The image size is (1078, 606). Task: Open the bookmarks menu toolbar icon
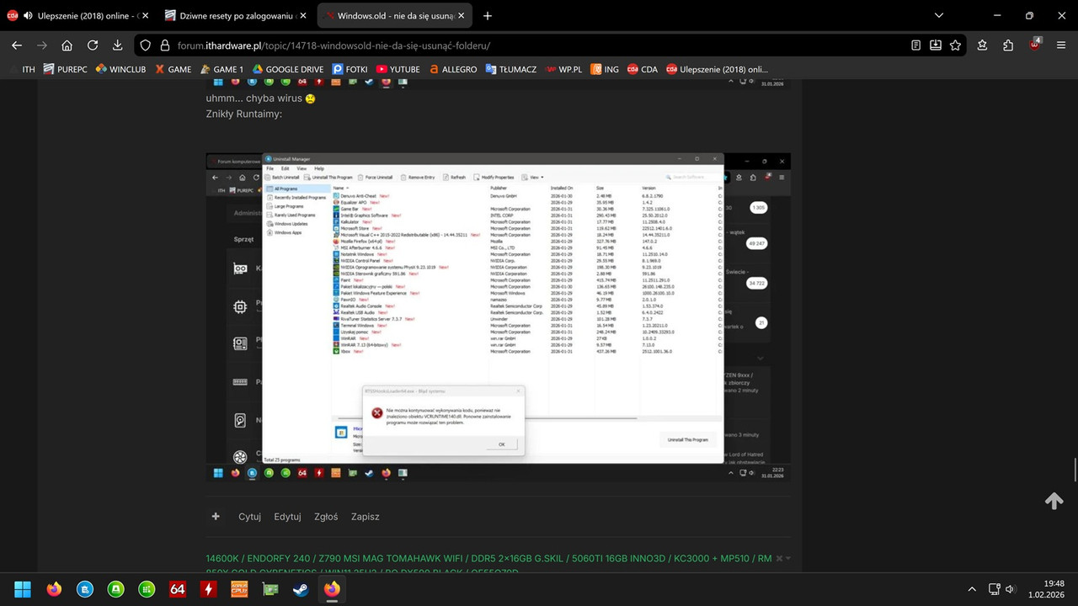point(983,45)
